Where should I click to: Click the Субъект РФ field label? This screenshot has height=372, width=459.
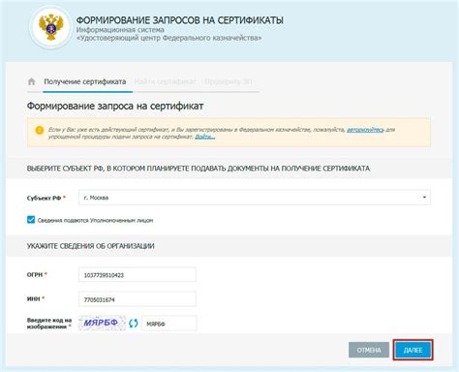pyautogui.click(x=46, y=198)
